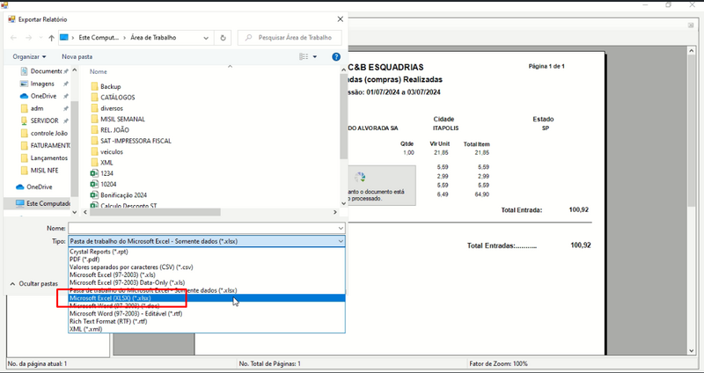704x373 pixels.
Task: Collapse folders with Ocultar pastas
Action: click(x=34, y=283)
